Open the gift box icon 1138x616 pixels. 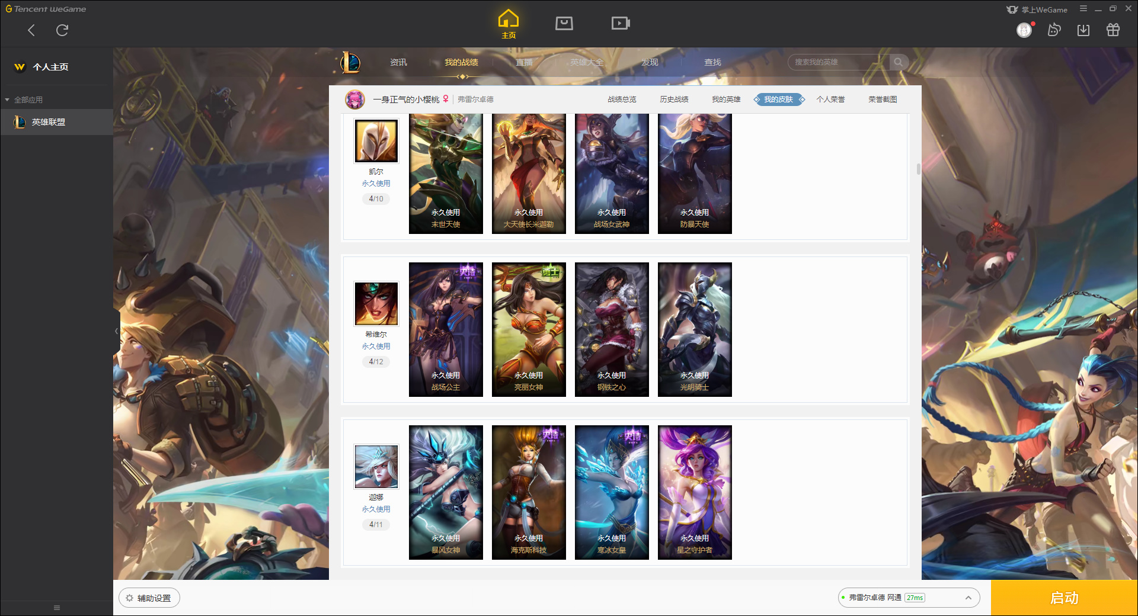pyautogui.click(x=1113, y=30)
